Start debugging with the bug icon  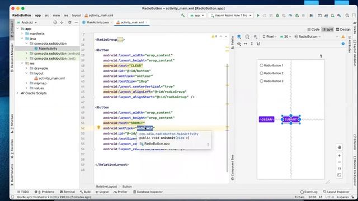pos(277,16)
